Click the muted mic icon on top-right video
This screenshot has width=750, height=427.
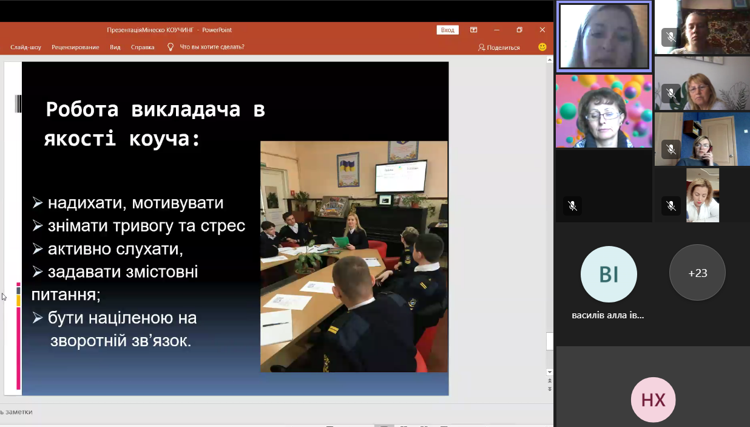(671, 38)
